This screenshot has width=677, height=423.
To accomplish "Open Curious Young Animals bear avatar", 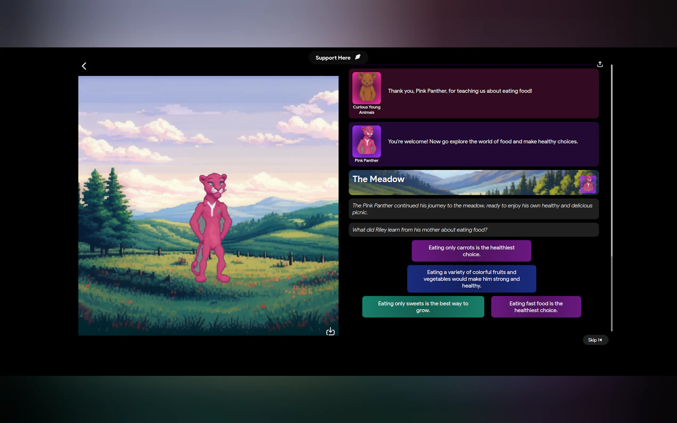I will [x=366, y=88].
